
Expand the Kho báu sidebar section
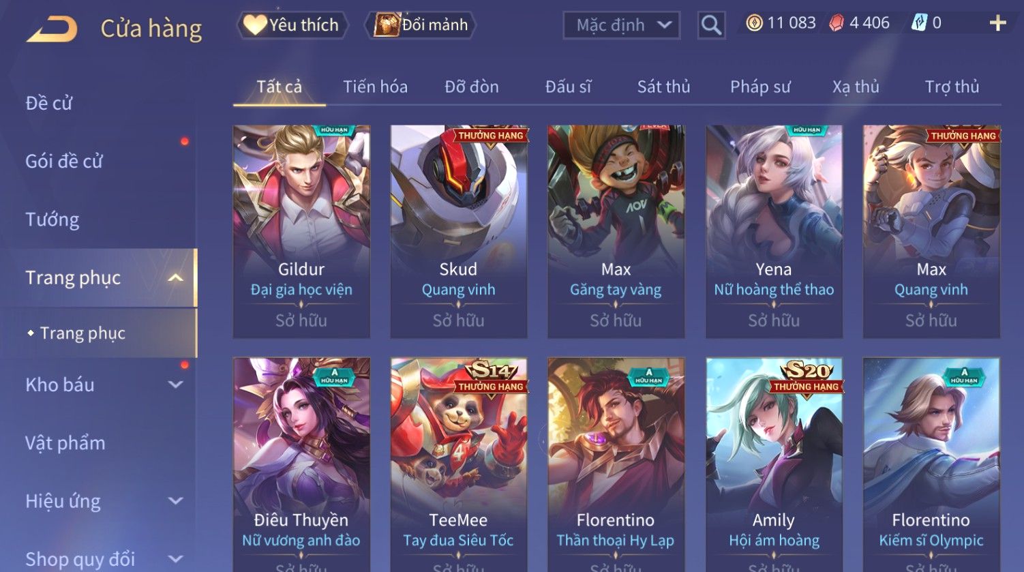[x=175, y=385]
